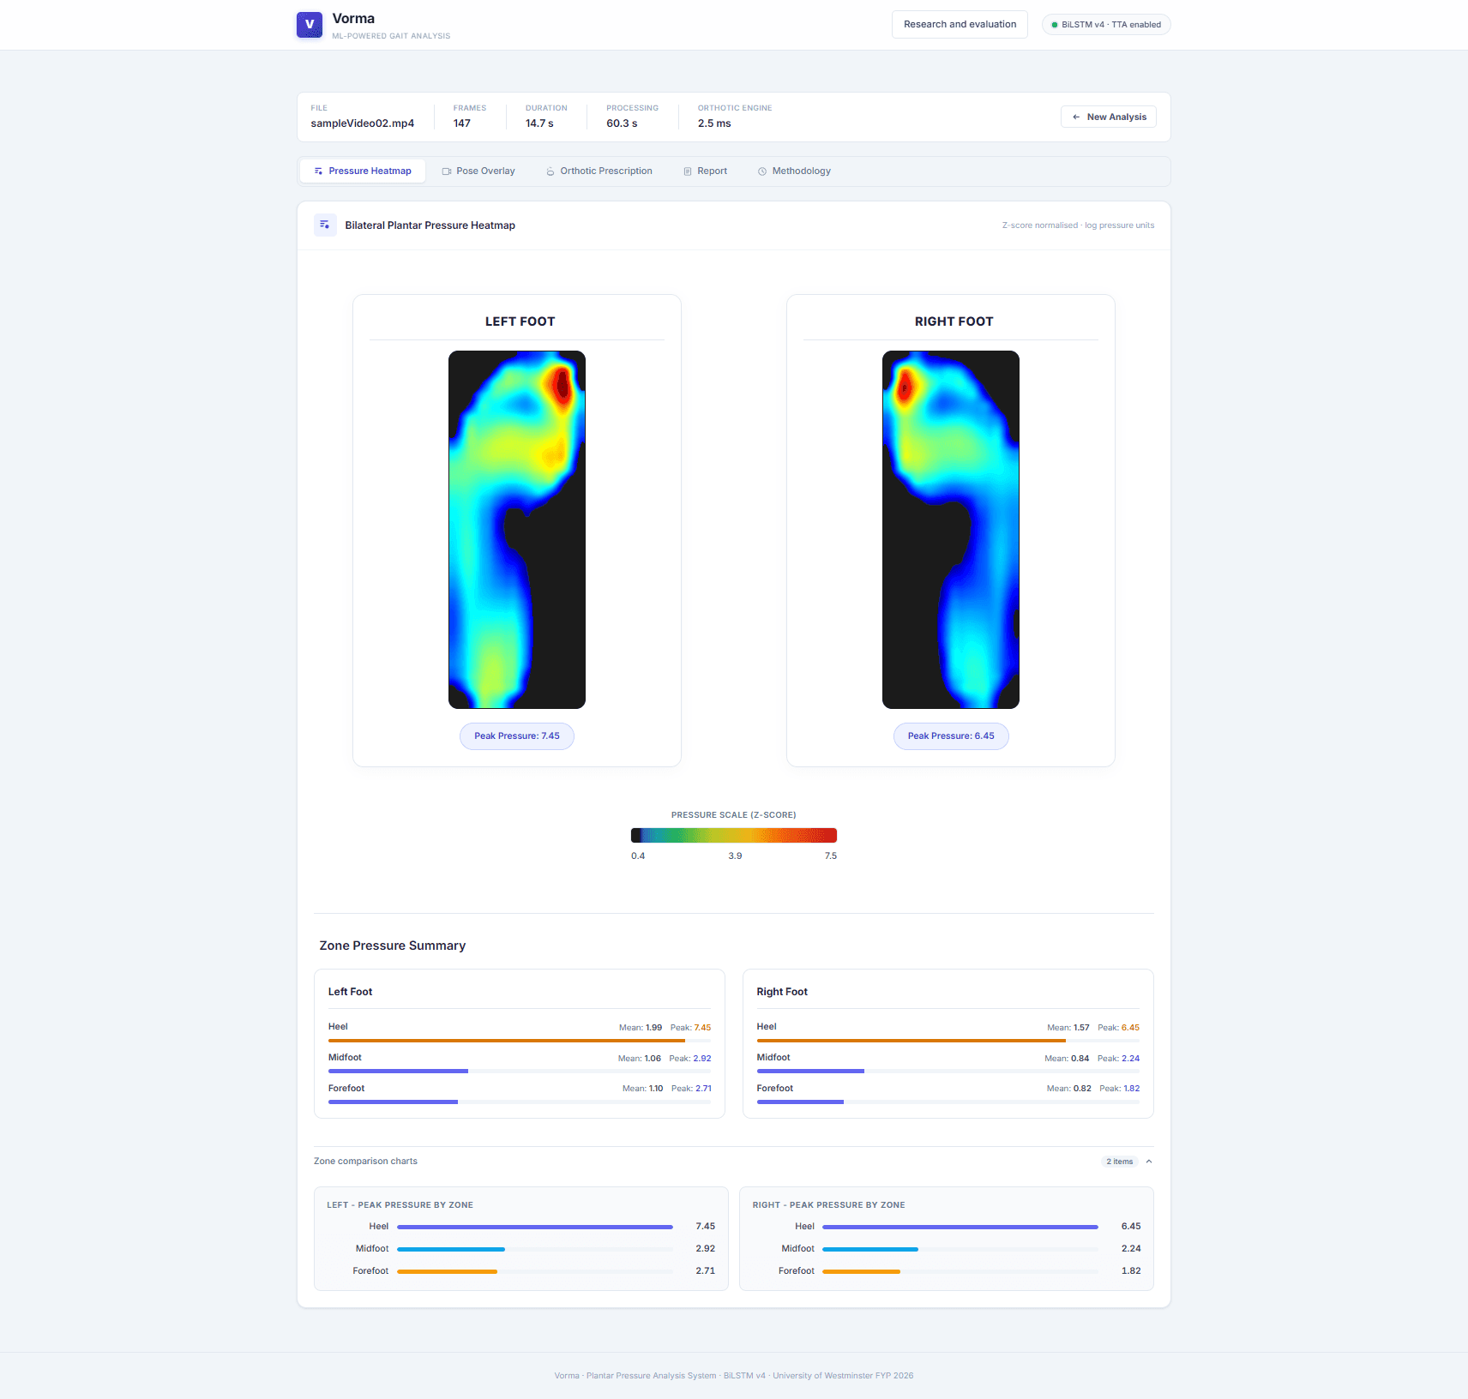Click the Duration value 14.7 s
The width and height of the screenshot is (1468, 1399).
[x=539, y=123]
